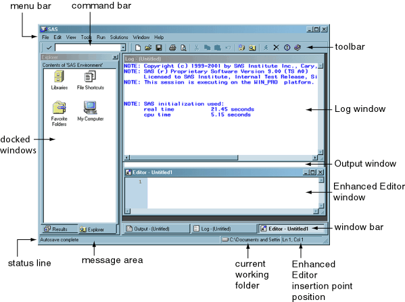Select Editor - Untitled1 in window bar

[291, 229]
